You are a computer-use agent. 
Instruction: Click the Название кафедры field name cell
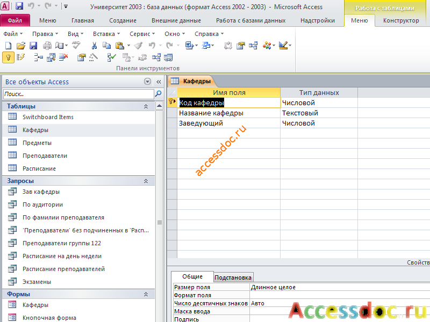tap(229, 113)
